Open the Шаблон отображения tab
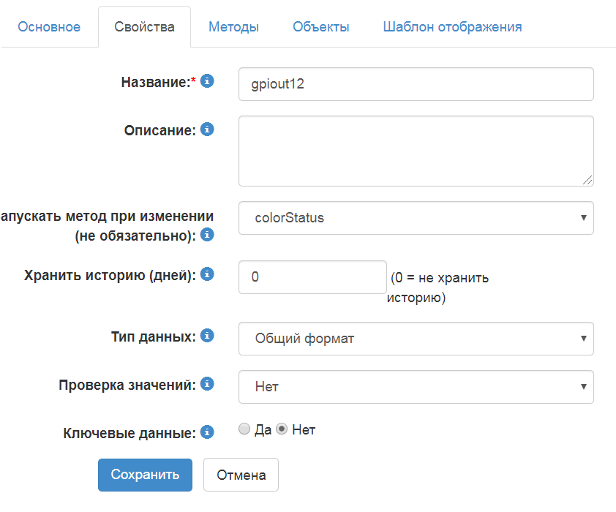Screen dimensions: 616x512 452,26
